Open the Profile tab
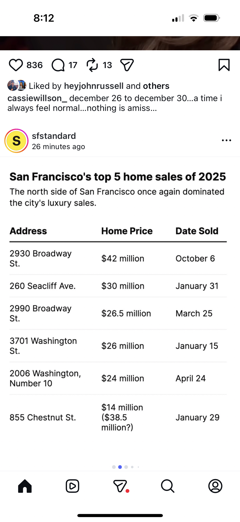Image resolution: width=240 pixels, height=522 pixels. pyautogui.click(x=215, y=486)
